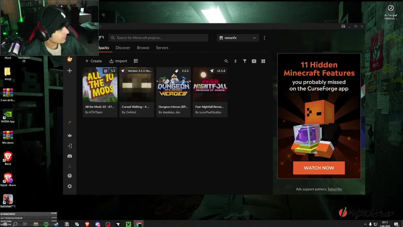The height and width of the screenshot is (227, 403).
Task: Open the three-dot more options menu
Action: point(264,38)
